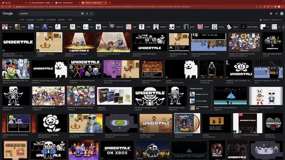Open the numbered '1.' Flowey UNDERTALE thumbnail
Viewport: 285px width, 160px height.
239,69
